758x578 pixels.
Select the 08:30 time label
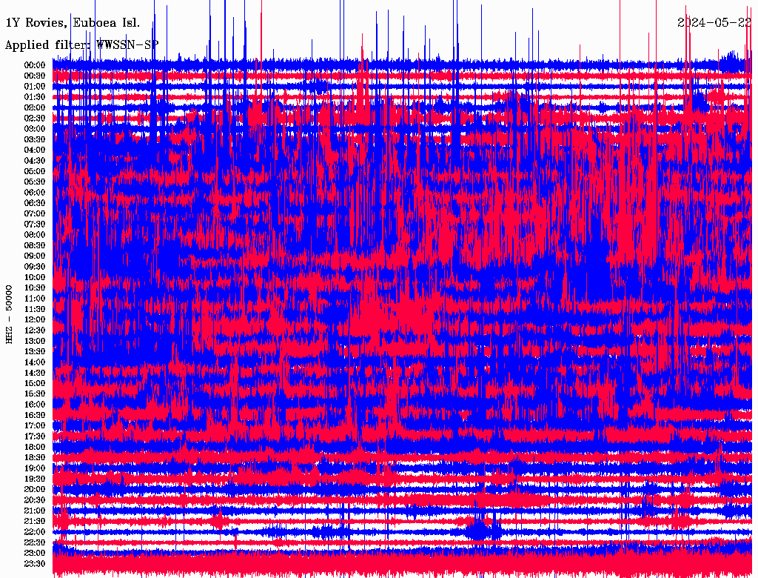pyautogui.click(x=35, y=246)
